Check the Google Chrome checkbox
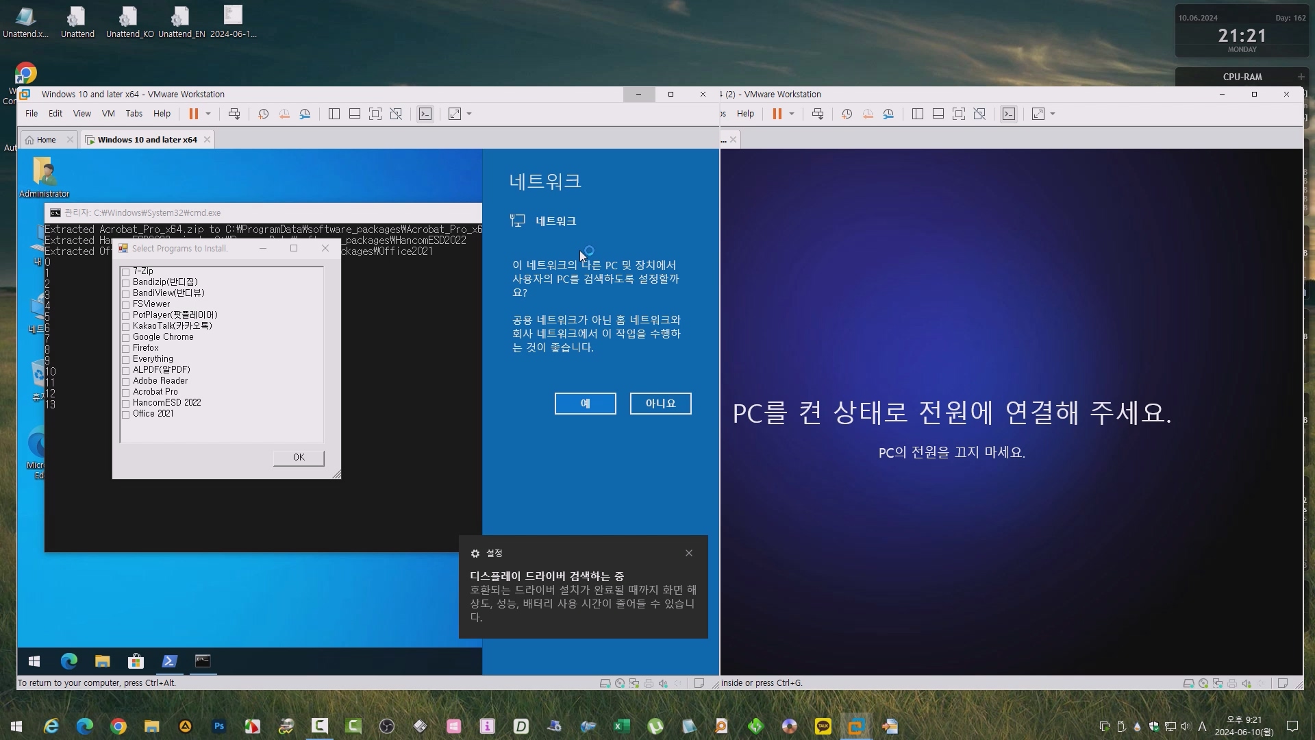Viewport: 1315px width, 740px height. click(x=126, y=338)
